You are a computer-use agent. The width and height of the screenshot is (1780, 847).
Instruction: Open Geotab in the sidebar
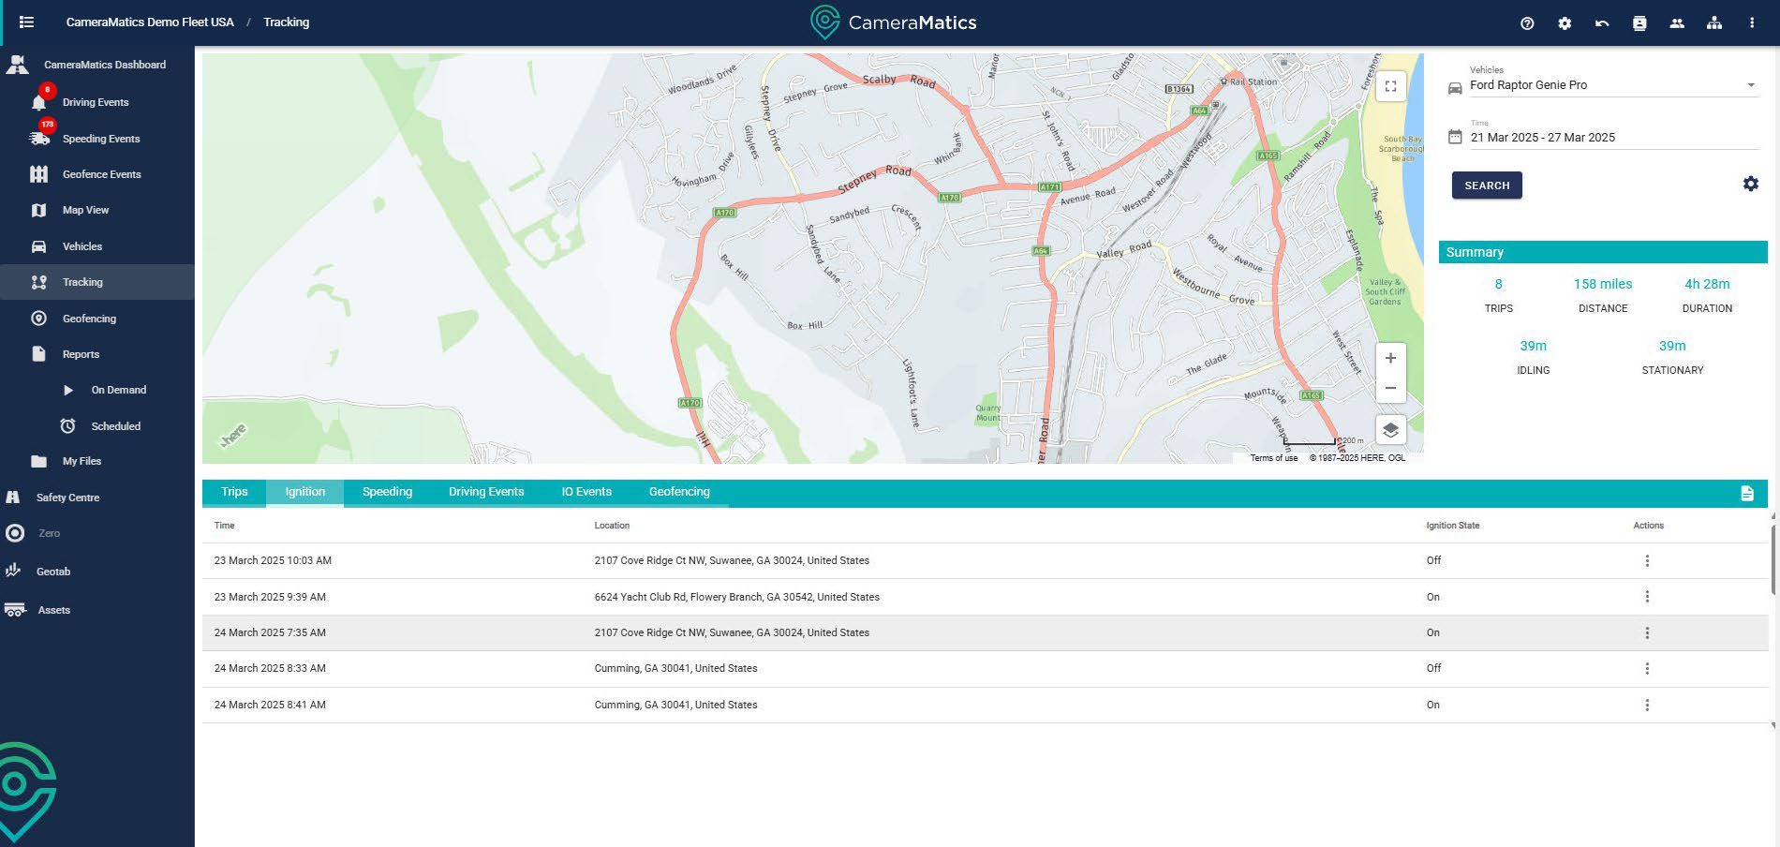tap(53, 572)
